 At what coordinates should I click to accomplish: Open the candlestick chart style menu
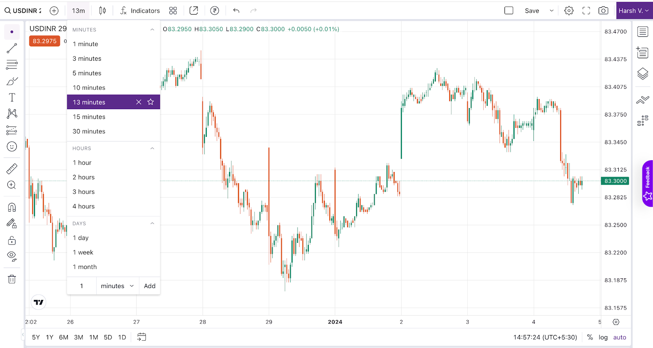point(102,11)
